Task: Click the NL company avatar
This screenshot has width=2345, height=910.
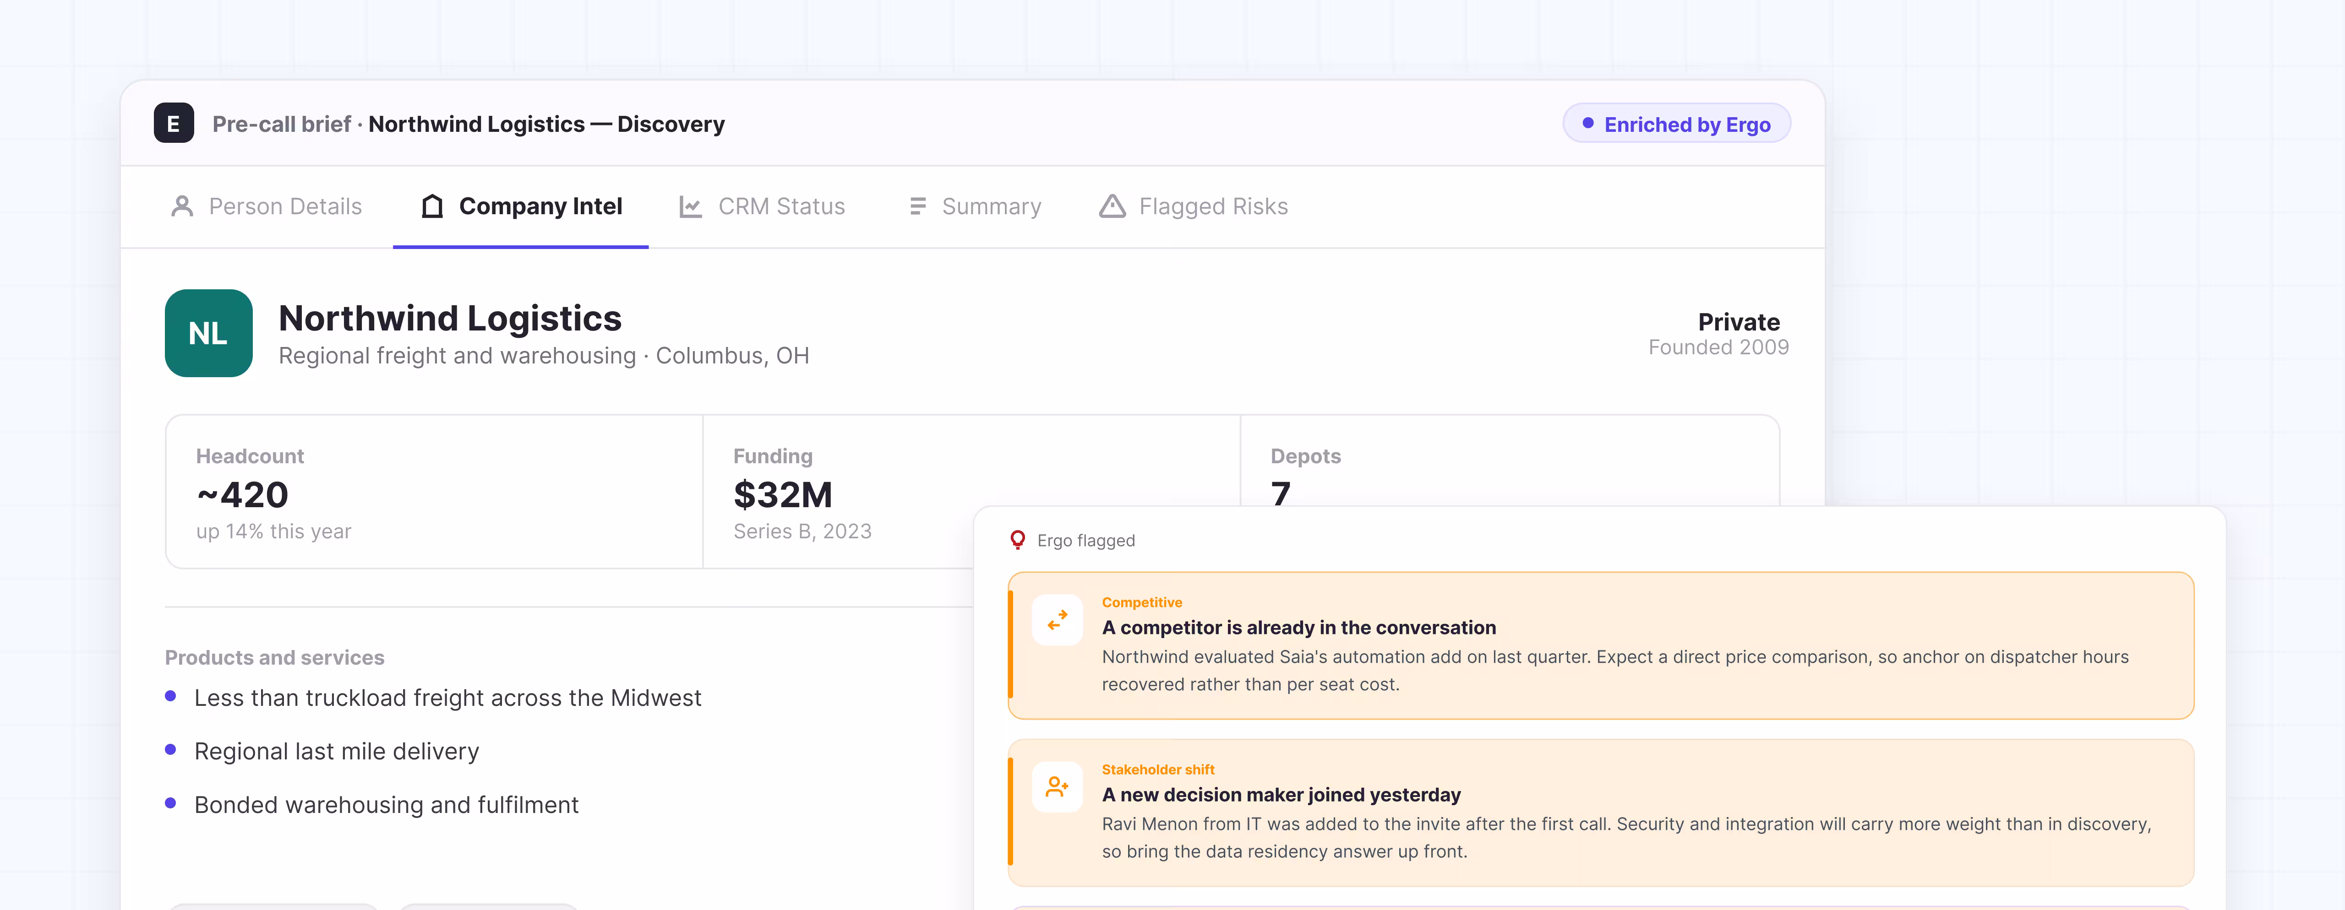Action: pyautogui.click(x=208, y=333)
